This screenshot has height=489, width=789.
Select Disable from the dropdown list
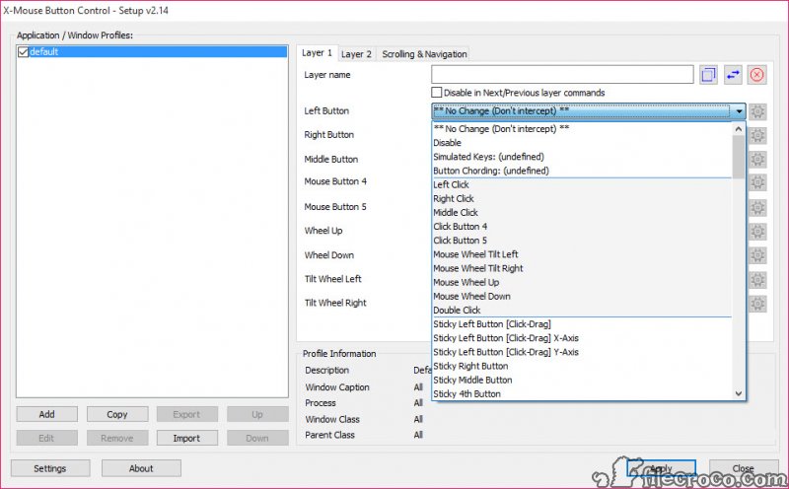click(582, 143)
